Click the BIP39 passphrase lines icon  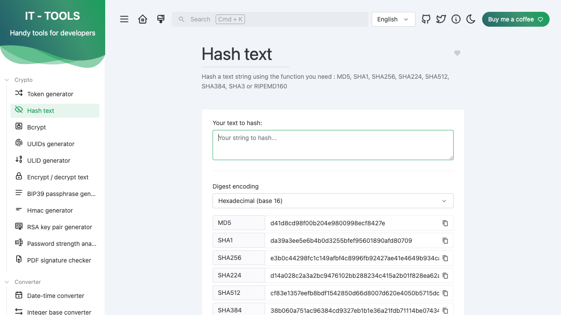(19, 193)
